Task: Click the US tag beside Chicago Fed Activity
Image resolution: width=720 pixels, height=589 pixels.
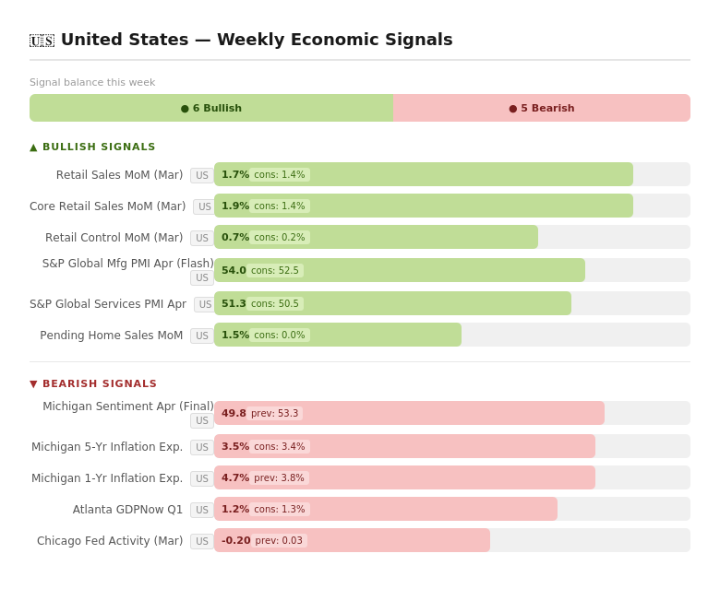Action: point(202,541)
